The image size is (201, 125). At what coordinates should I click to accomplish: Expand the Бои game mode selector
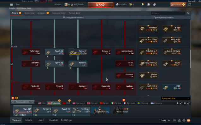click(18, 5)
